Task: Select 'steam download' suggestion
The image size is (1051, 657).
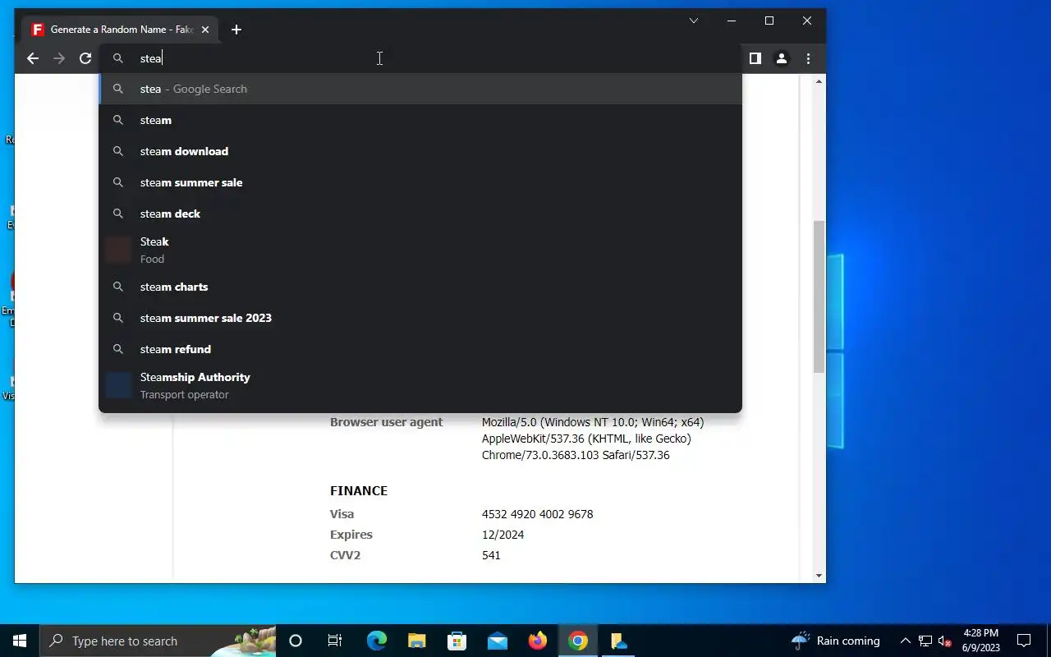Action: click(420, 151)
